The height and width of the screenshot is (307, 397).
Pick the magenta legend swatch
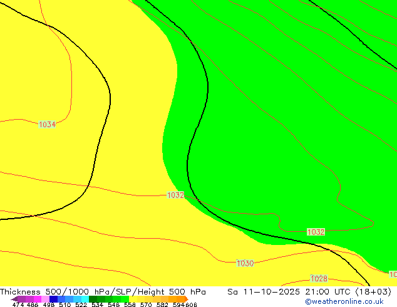pyautogui.click(x=38, y=299)
